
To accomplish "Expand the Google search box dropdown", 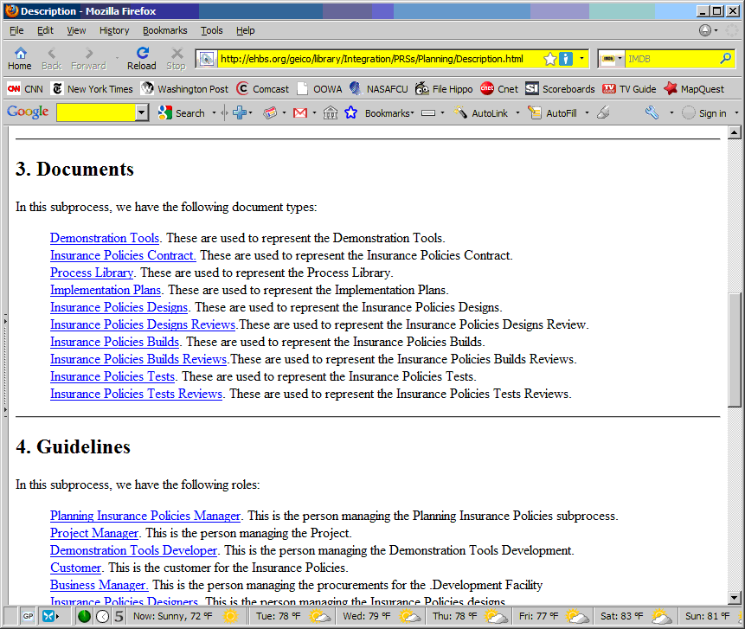I will click(x=141, y=113).
